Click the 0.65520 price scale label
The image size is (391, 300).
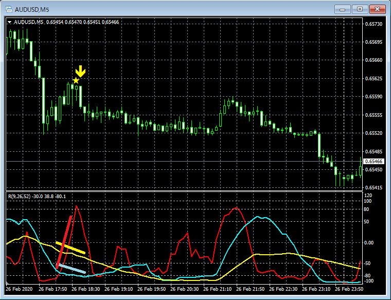374,133
